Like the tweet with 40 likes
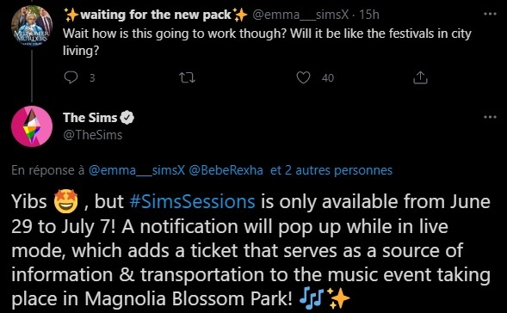 pos(303,77)
